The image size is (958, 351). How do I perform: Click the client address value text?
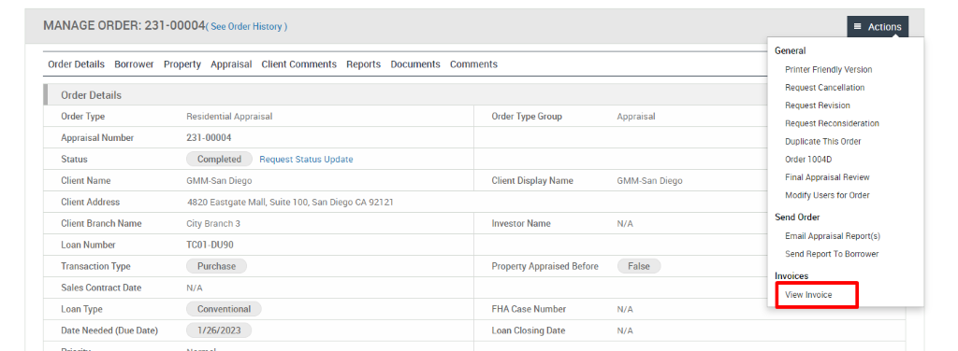pyautogui.click(x=290, y=203)
